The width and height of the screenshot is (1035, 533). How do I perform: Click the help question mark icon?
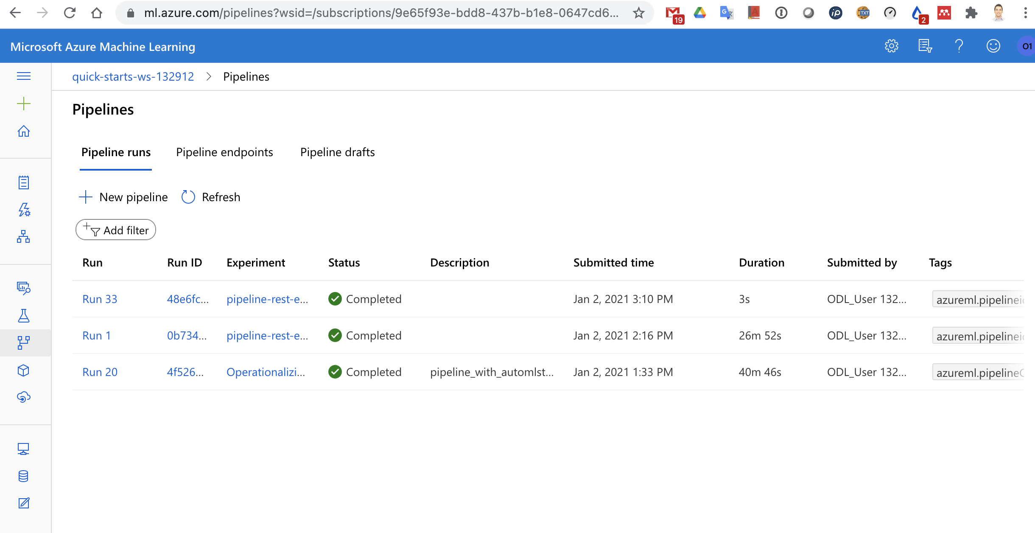(959, 46)
